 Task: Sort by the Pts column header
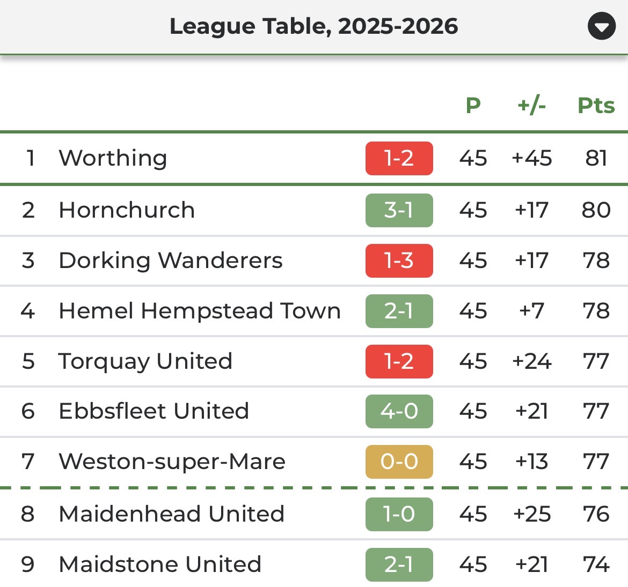pos(596,106)
